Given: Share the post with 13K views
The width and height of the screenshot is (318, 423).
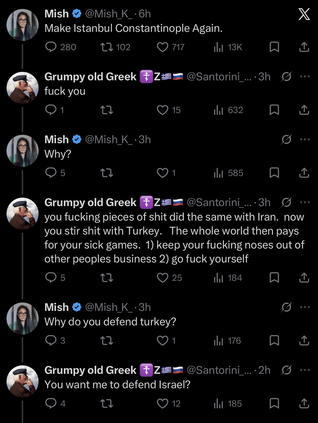Looking at the screenshot, I should tap(304, 47).
